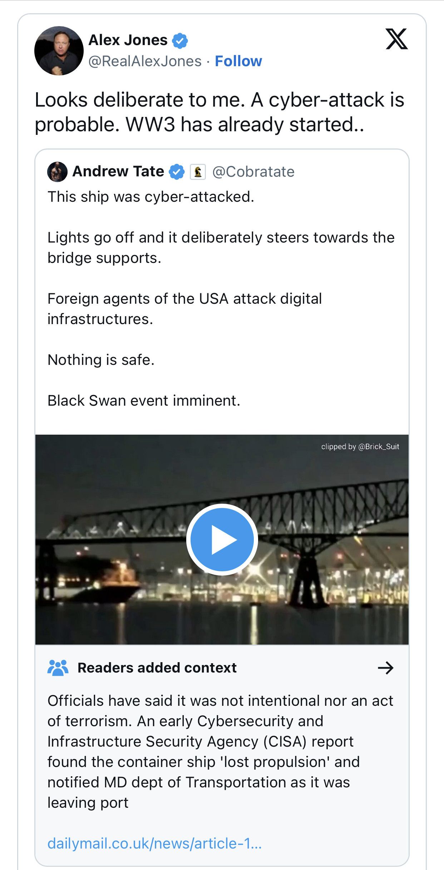Open quoted post text "This ship was cyber-attacked"

coord(151,197)
